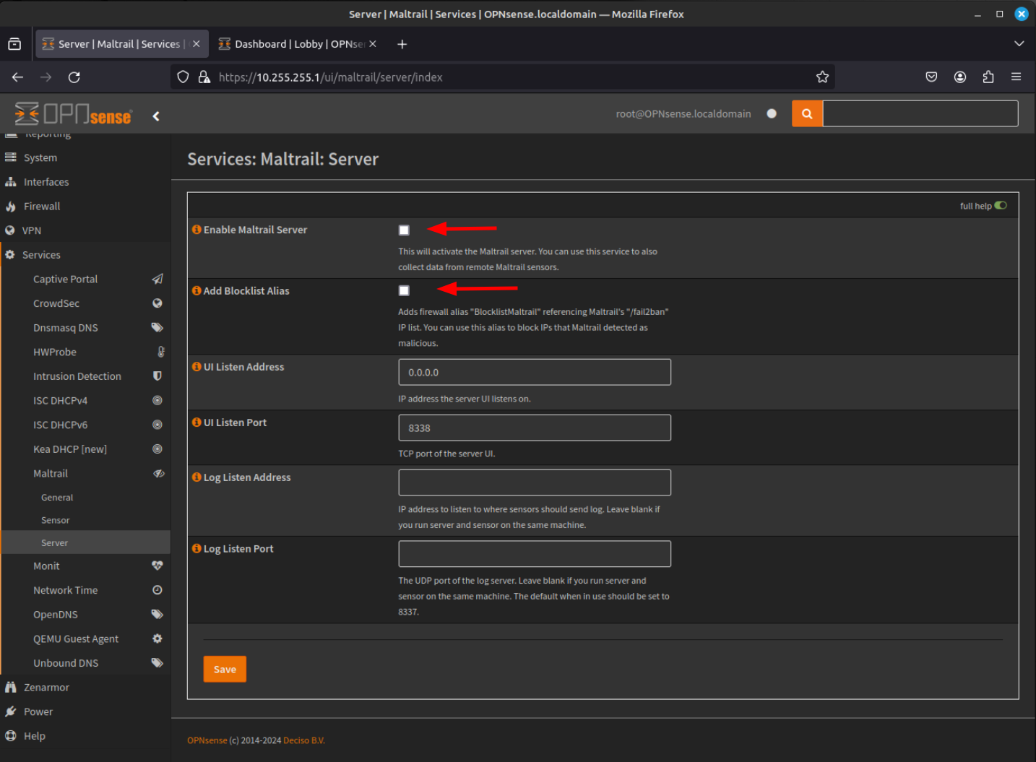
Task: Open a new browser tab
Action: click(402, 44)
